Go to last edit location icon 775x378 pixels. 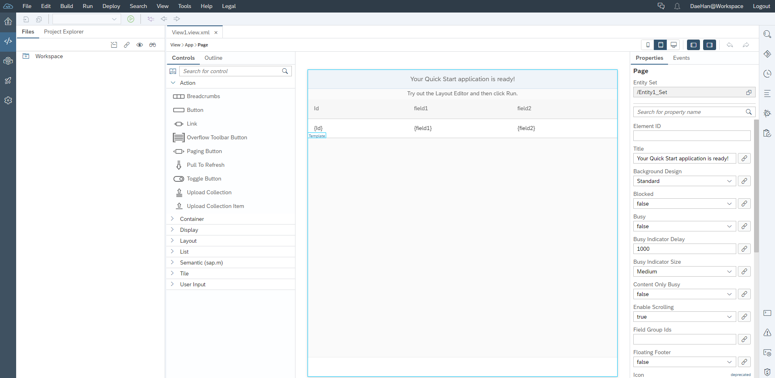click(x=151, y=19)
